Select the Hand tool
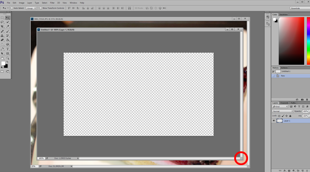 tap(2, 58)
